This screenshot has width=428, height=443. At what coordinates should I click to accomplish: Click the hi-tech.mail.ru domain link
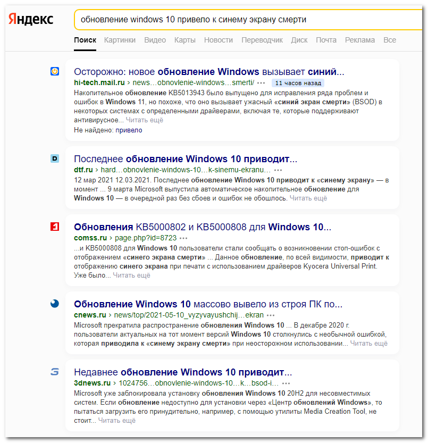99,83
